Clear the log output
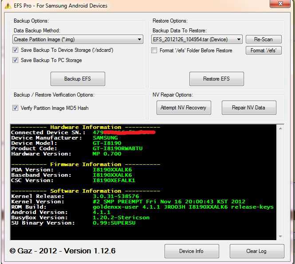The width and height of the screenshot is (295, 264). click(x=256, y=251)
